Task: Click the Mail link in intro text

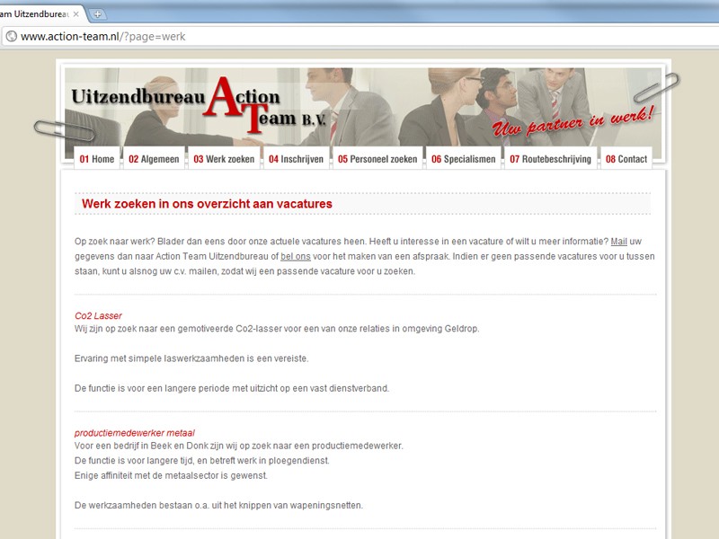Action: [618, 242]
